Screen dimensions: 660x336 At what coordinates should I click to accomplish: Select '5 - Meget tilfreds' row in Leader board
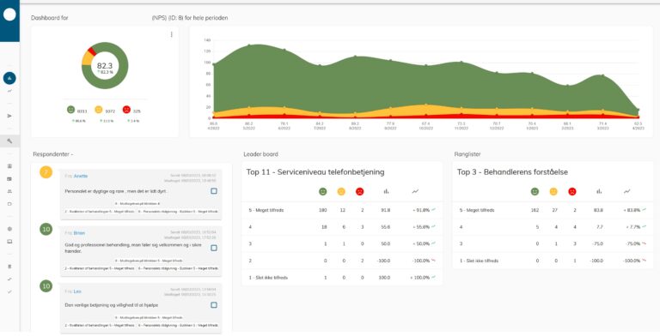pyautogui.click(x=342, y=210)
